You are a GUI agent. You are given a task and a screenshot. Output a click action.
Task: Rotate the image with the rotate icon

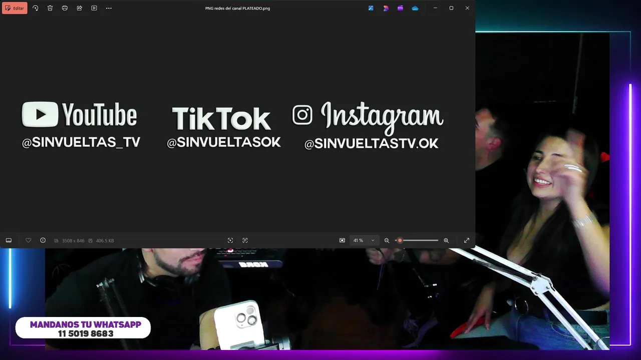[35, 8]
